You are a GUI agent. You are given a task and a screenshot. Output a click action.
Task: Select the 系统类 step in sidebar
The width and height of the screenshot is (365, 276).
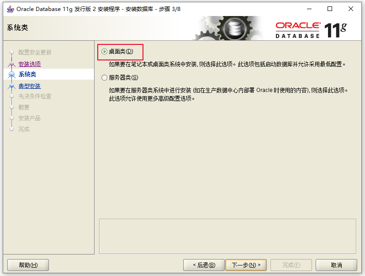[27, 75]
